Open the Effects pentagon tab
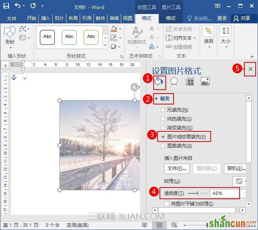The width and height of the screenshot is (258, 230). [x=174, y=81]
